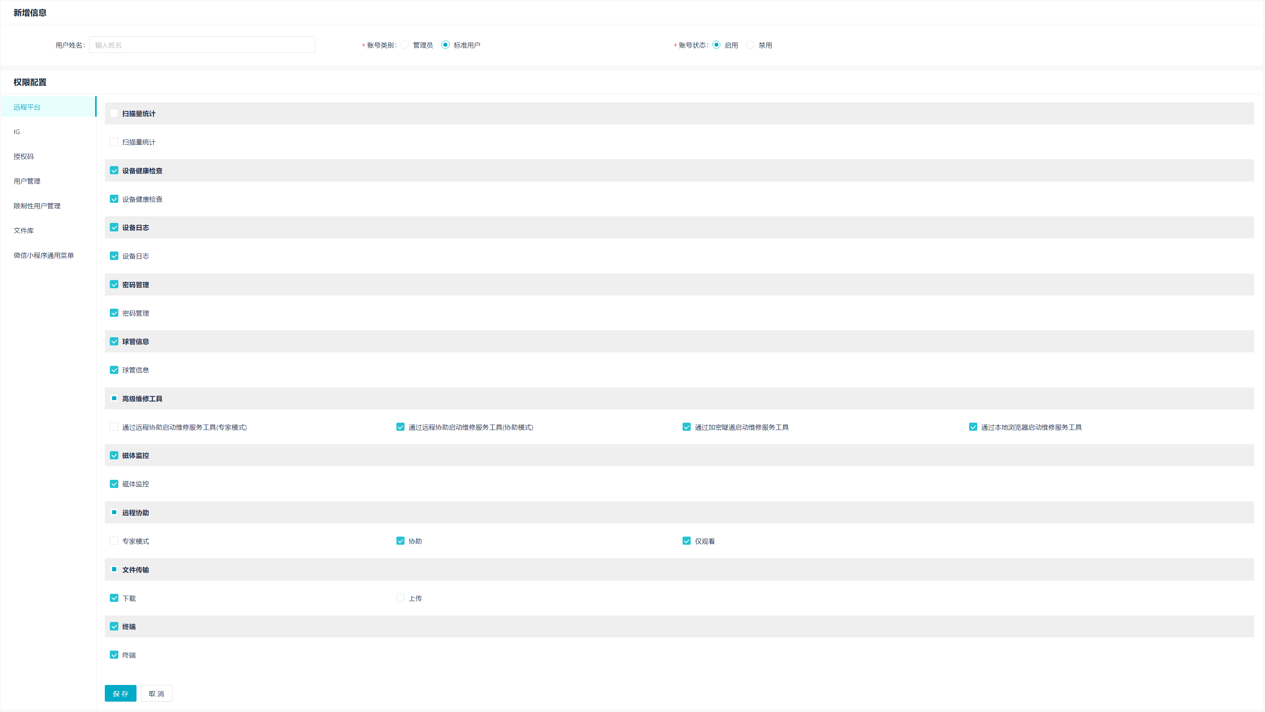Select 禁用 account status radio

tap(750, 45)
